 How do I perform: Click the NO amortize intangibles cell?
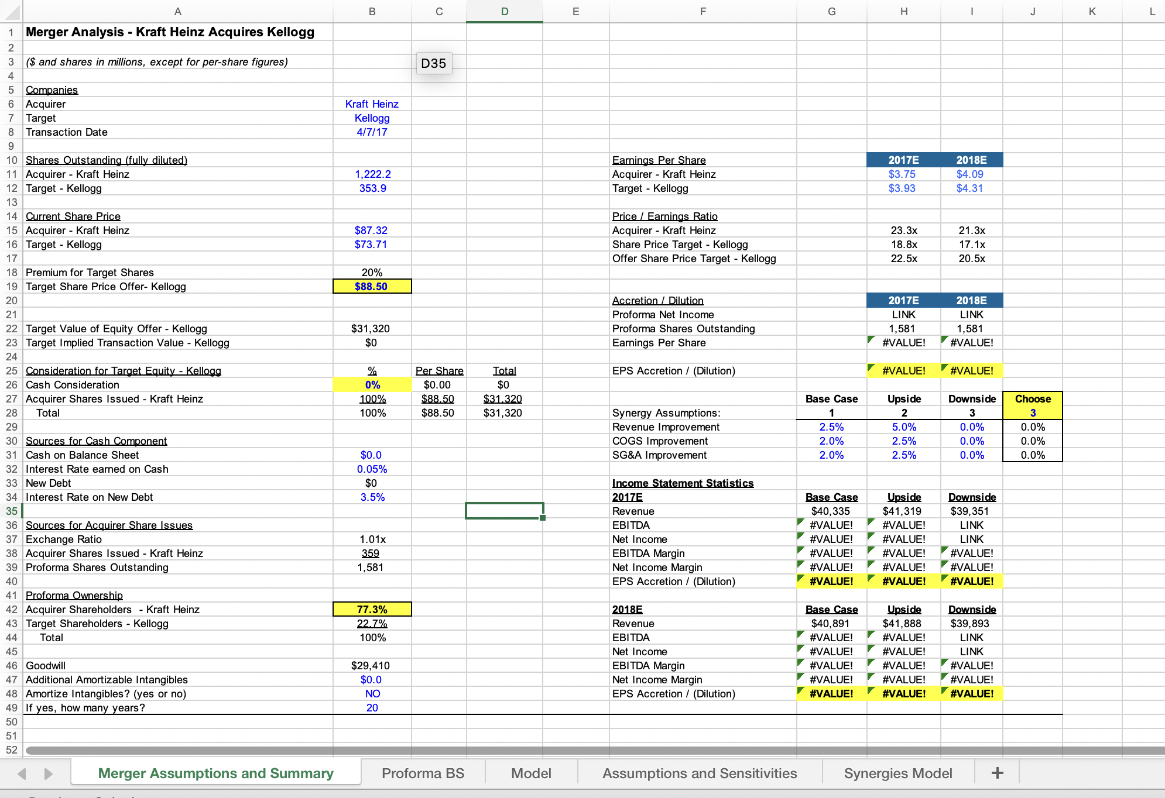(x=372, y=693)
